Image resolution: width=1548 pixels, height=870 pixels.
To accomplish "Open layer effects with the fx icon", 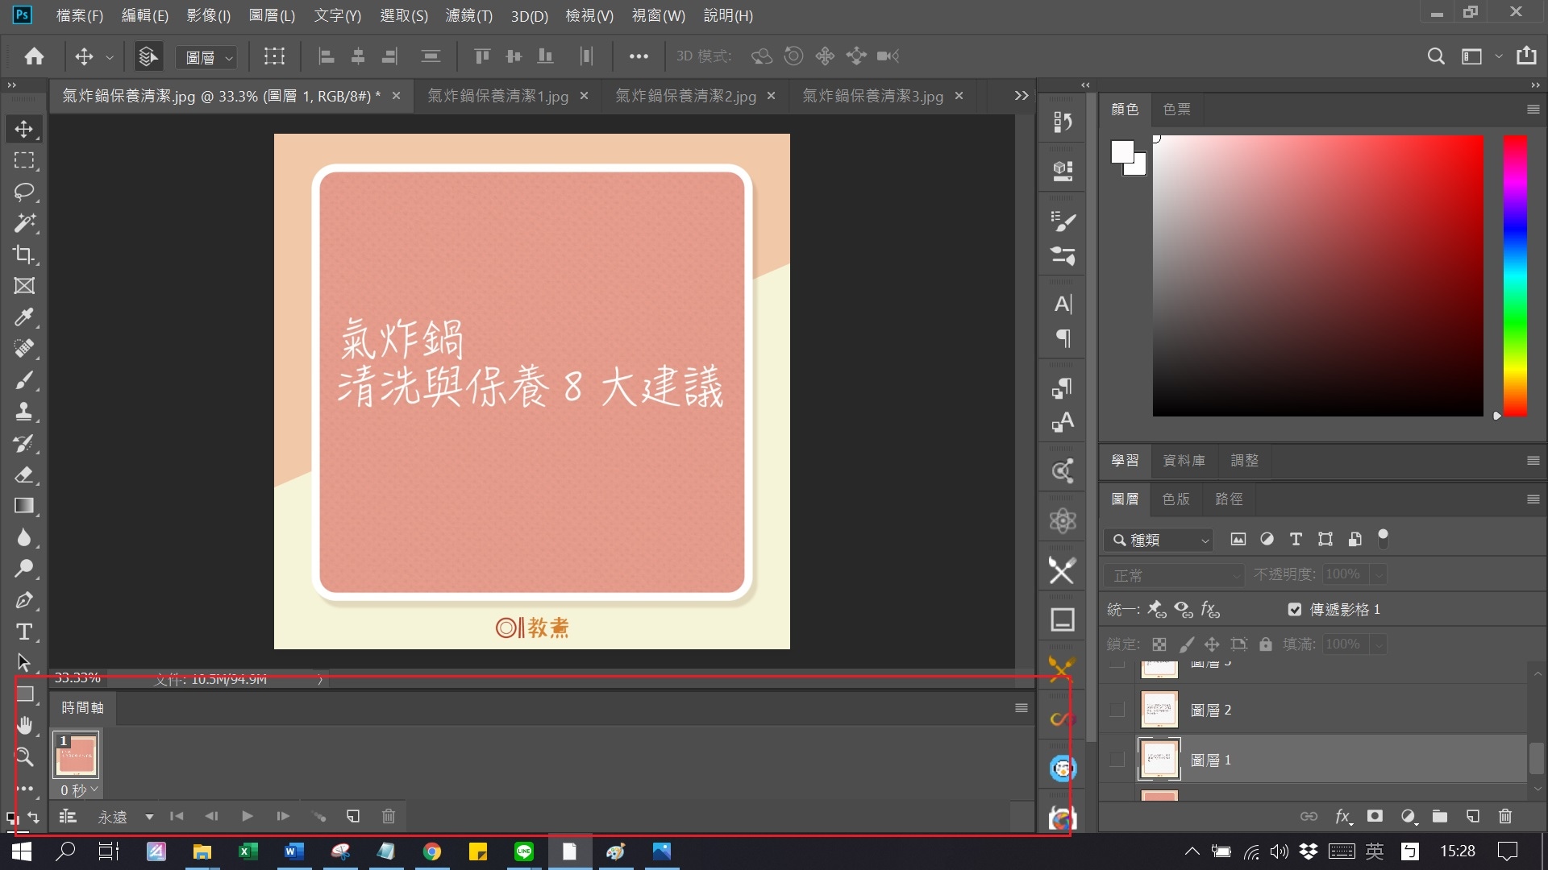I will tap(1343, 816).
